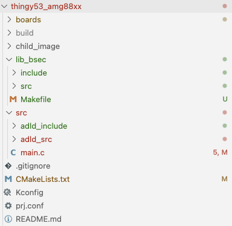This screenshot has width=232, height=226.
Task: Click the git icon beside .gitignore
Action: pos(8,166)
